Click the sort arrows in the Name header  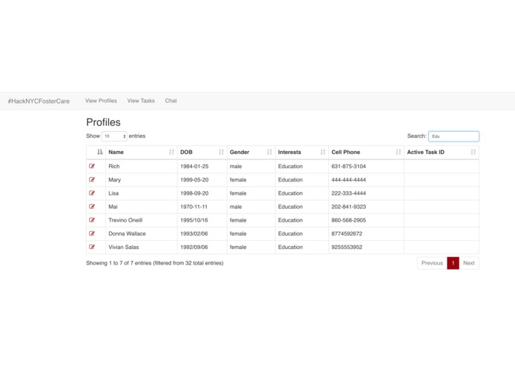pos(171,152)
